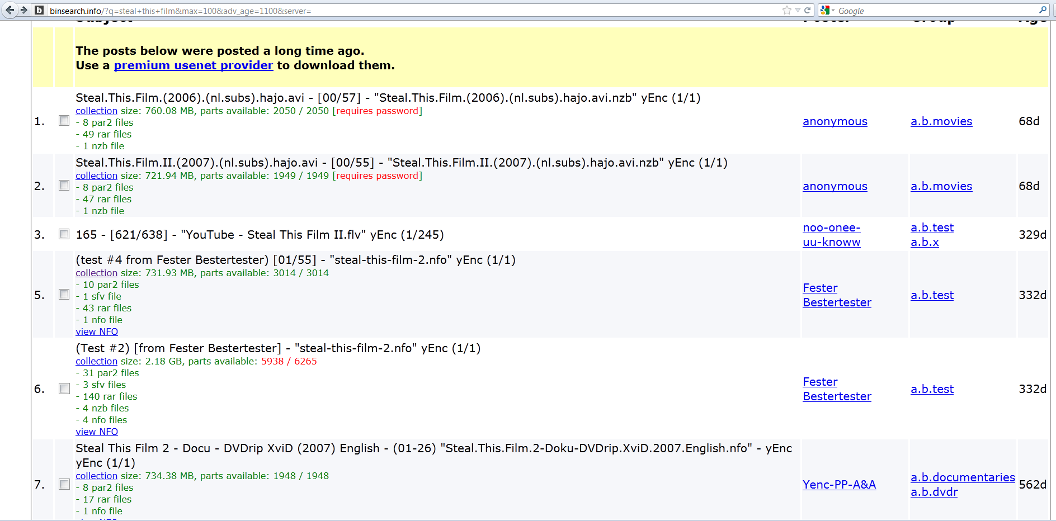Click the search magnifier icon in Google box

coord(1043,10)
